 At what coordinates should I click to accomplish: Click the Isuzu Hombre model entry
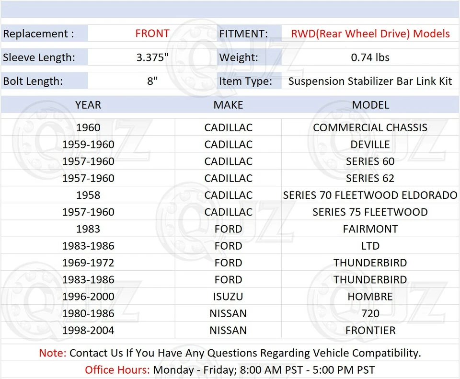pos(370,297)
